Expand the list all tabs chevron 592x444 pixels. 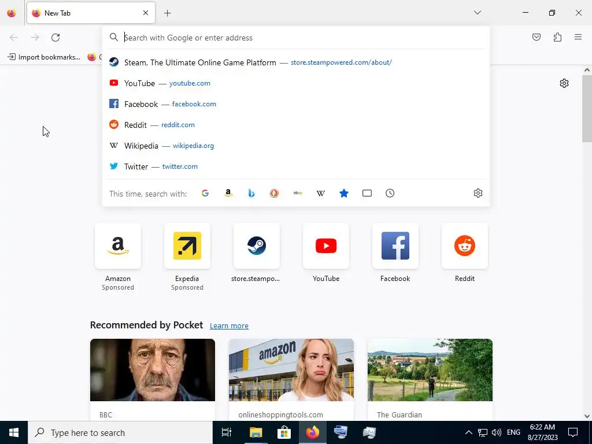pos(477,13)
